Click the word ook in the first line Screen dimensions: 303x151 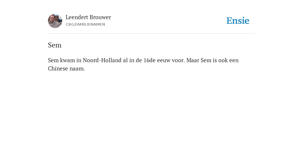coord(223,60)
